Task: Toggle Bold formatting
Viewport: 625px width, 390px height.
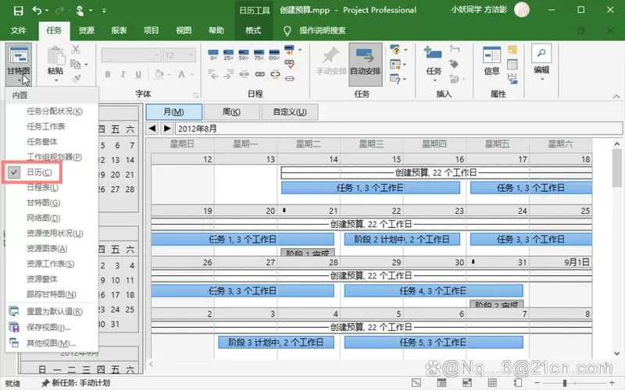Action: (x=108, y=74)
